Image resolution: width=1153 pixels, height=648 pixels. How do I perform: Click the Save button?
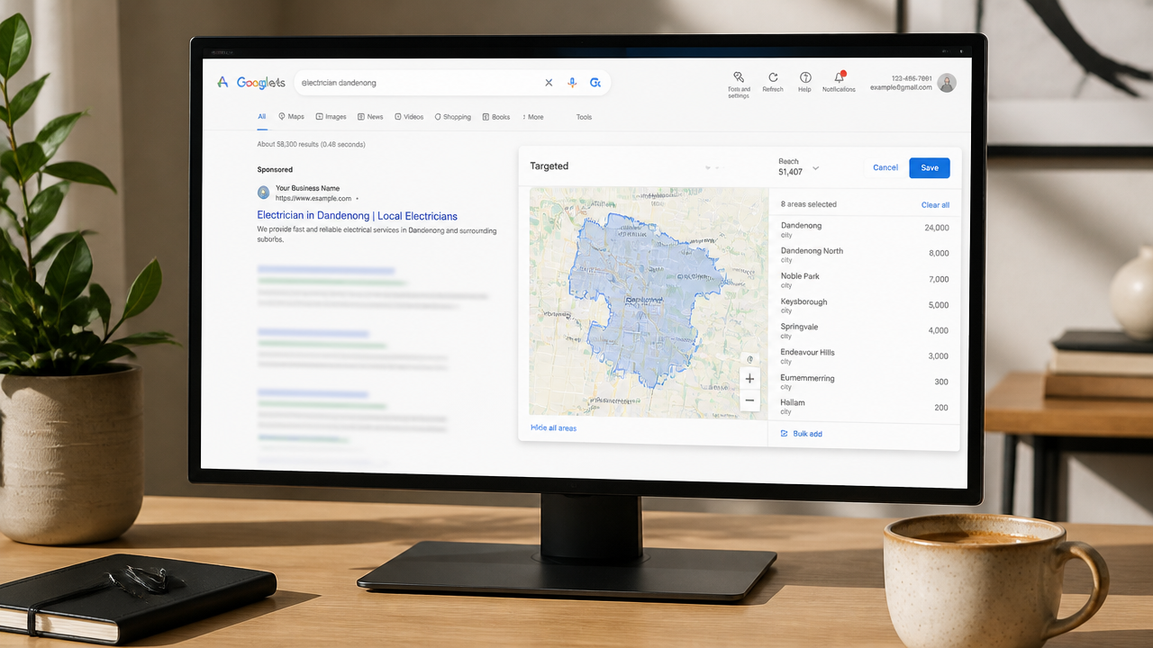pos(930,167)
